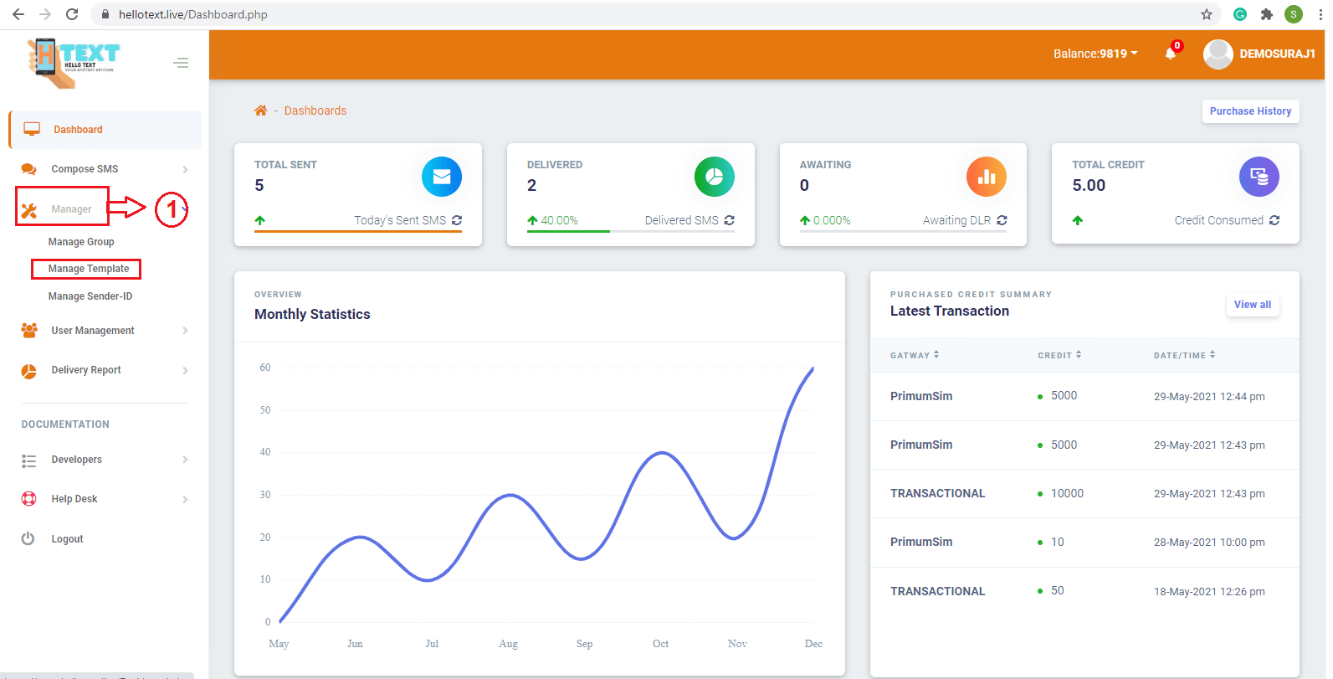Select Manage Sender-ID menu item

(x=90, y=296)
